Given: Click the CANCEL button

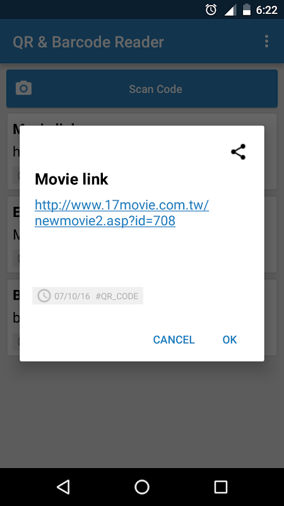Looking at the screenshot, I should click(x=174, y=340).
